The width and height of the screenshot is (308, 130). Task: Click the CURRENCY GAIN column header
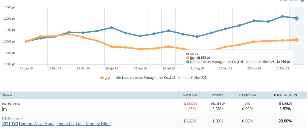tap(247, 95)
